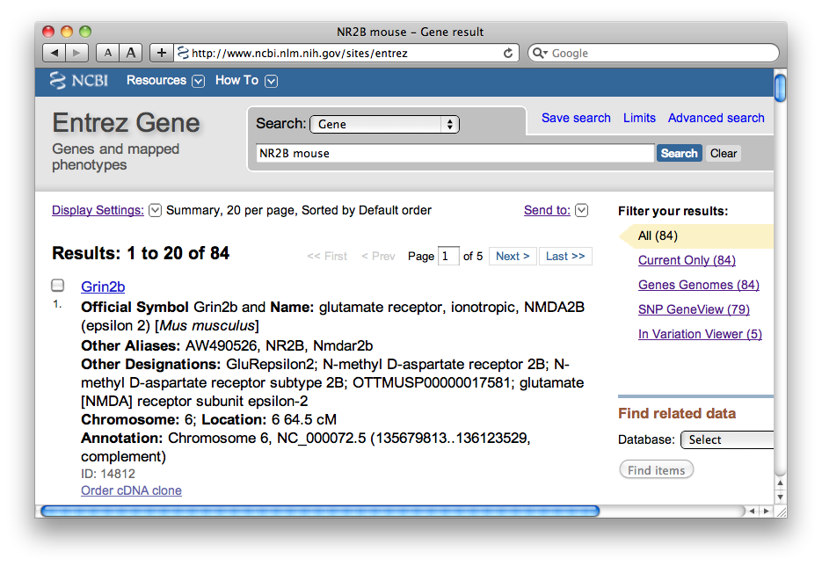Tick the checkbox beside Grin2b result
The image size is (822, 566).
click(58, 286)
